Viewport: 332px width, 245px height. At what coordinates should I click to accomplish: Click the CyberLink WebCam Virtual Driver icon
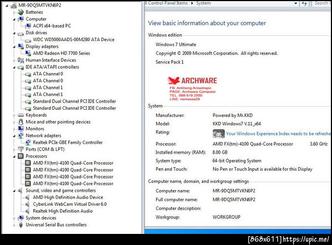(28, 205)
